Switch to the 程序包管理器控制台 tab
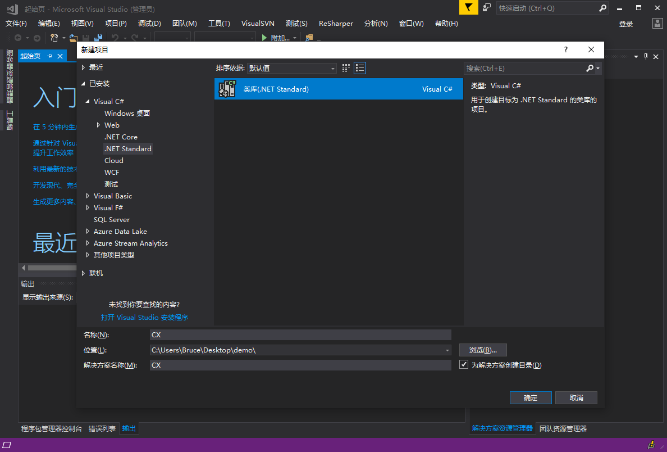 pos(52,428)
